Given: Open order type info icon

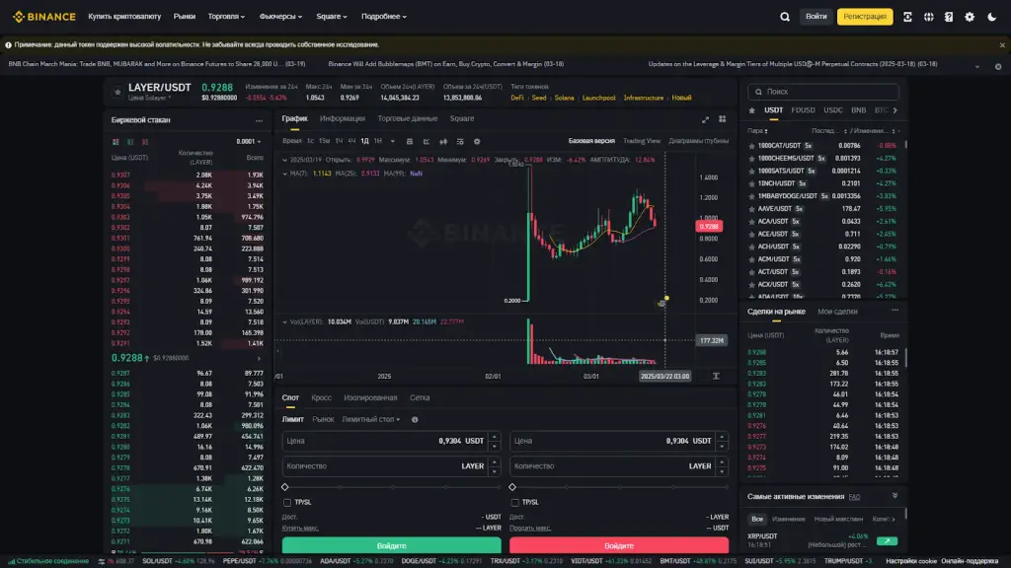Looking at the screenshot, I should coord(415,420).
